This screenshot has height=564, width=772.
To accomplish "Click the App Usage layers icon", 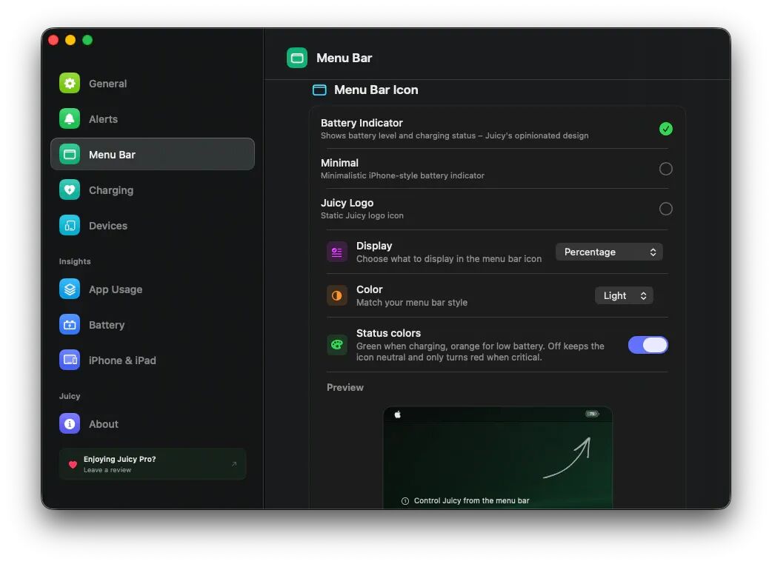I will pos(70,289).
